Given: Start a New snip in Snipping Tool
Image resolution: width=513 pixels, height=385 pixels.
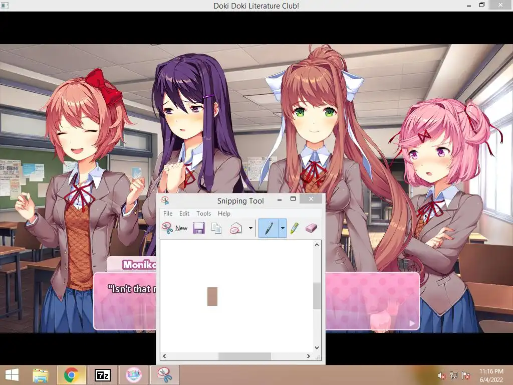Looking at the screenshot, I should tap(175, 228).
